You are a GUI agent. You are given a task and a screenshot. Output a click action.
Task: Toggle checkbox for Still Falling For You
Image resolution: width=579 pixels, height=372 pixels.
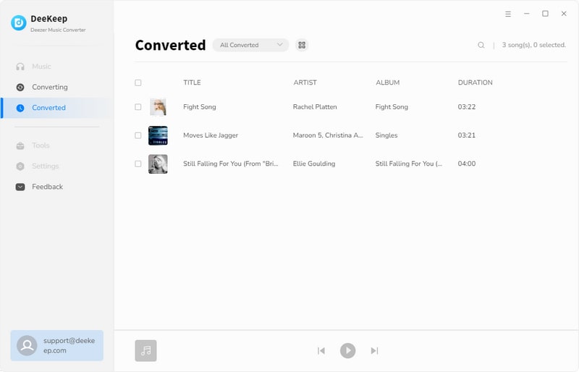tap(138, 164)
